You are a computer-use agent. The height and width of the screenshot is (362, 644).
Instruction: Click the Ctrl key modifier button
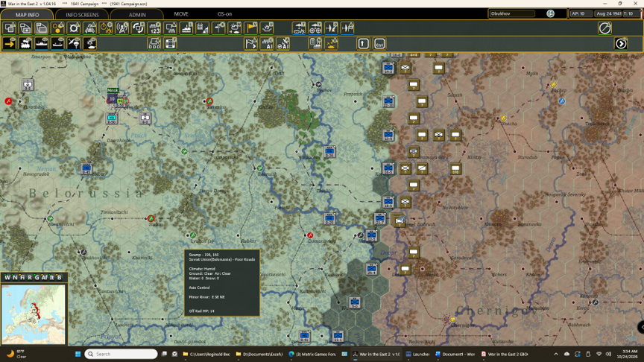click(379, 43)
